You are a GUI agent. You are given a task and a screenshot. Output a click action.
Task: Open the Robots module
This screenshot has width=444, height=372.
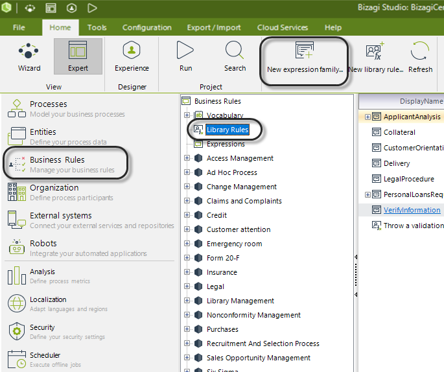(77, 248)
